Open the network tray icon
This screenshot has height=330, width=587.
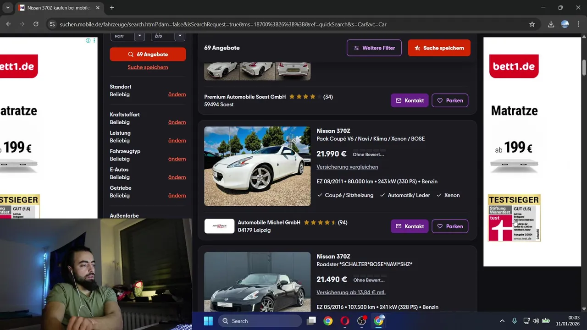click(526, 321)
